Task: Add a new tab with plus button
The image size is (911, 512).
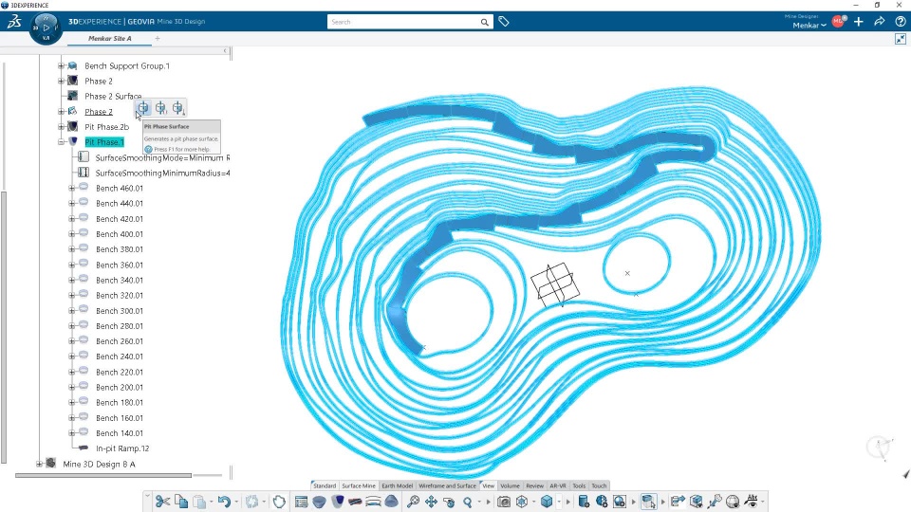Action: pyautogui.click(x=158, y=38)
